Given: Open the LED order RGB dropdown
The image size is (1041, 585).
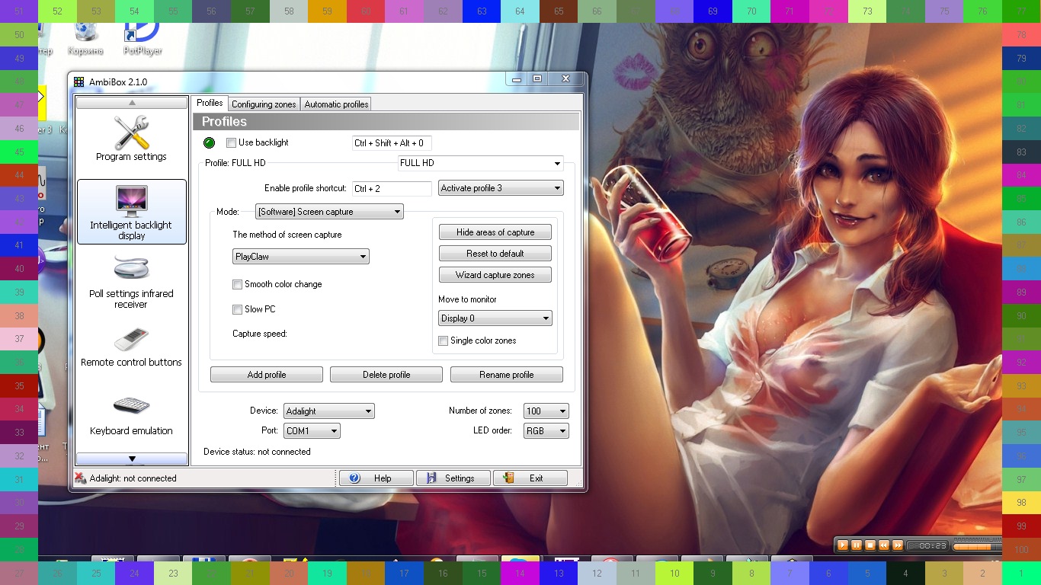Looking at the screenshot, I should [x=546, y=431].
